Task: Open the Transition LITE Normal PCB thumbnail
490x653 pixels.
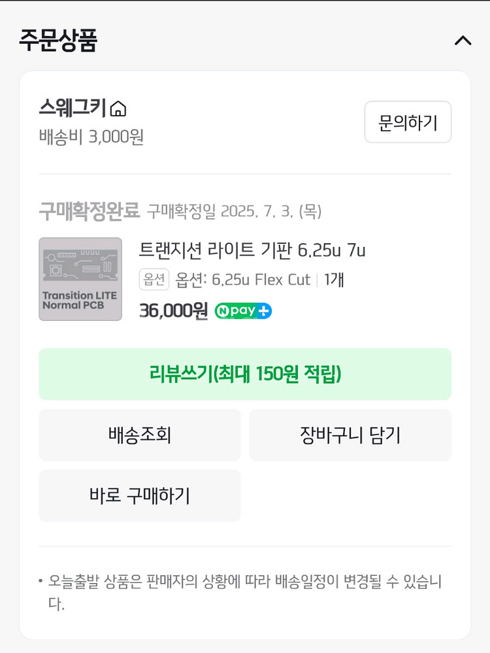Action: click(80, 279)
